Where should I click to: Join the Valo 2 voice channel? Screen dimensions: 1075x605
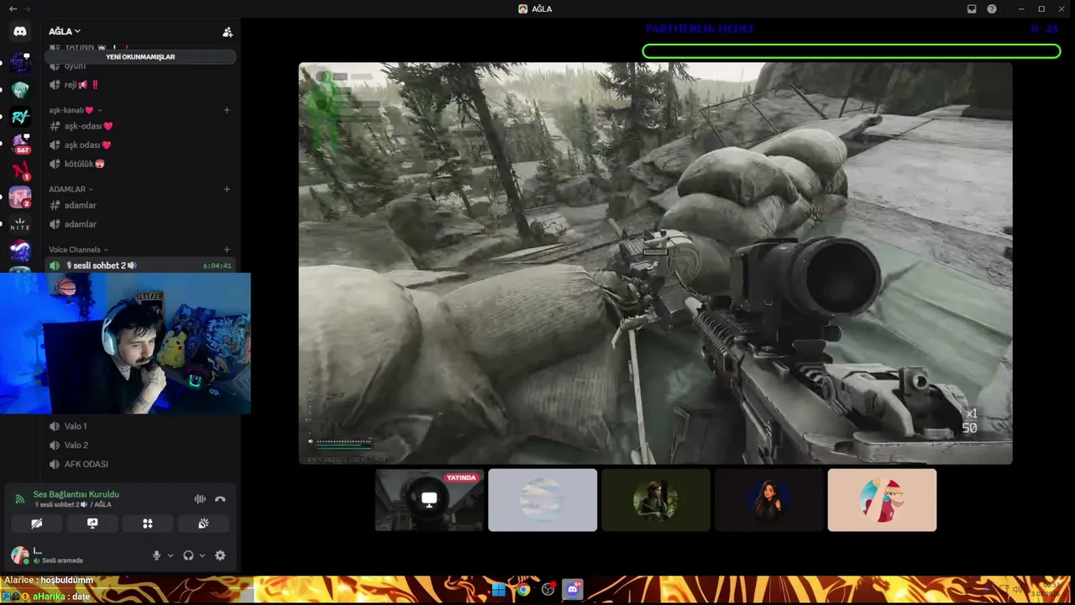pos(140,445)
